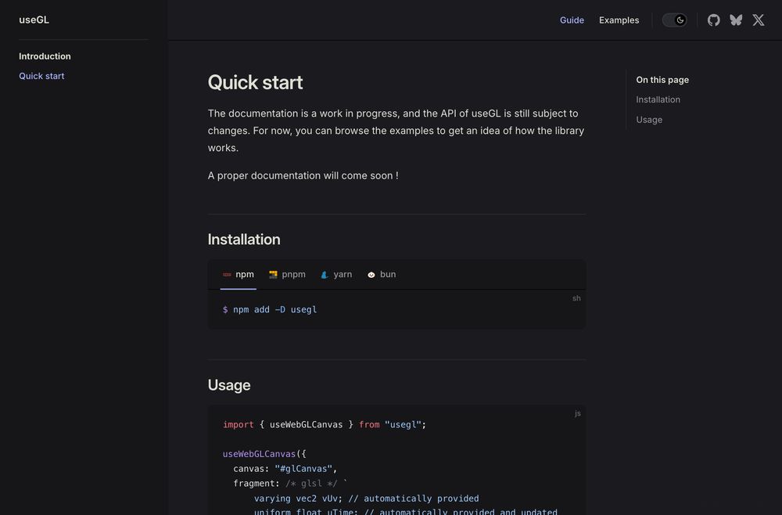The height and width of the screenshot is (515, 782).
Task: Click the Quick start page title
Action: pyautogui.click(x=255, y=82)
